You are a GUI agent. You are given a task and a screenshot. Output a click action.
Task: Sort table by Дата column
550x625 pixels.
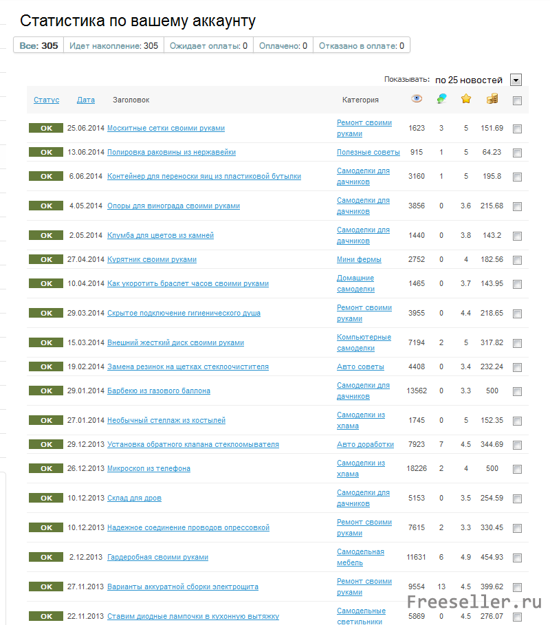coord(86,100)
